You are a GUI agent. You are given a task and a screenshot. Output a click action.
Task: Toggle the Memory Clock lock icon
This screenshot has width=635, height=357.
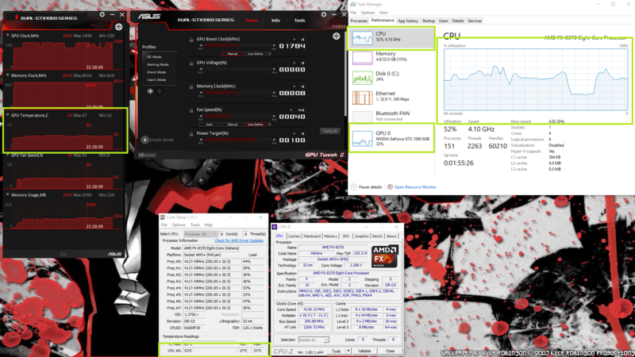[x=191, y=86]
